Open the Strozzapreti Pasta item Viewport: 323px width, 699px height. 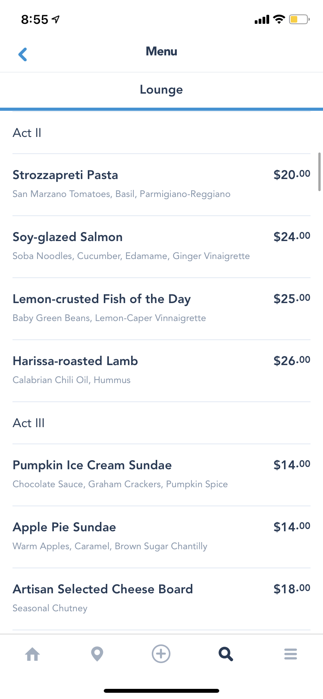click(65, 175)
